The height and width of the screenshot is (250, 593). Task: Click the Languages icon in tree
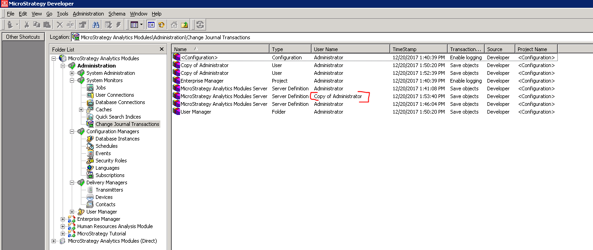coord(90,168)
